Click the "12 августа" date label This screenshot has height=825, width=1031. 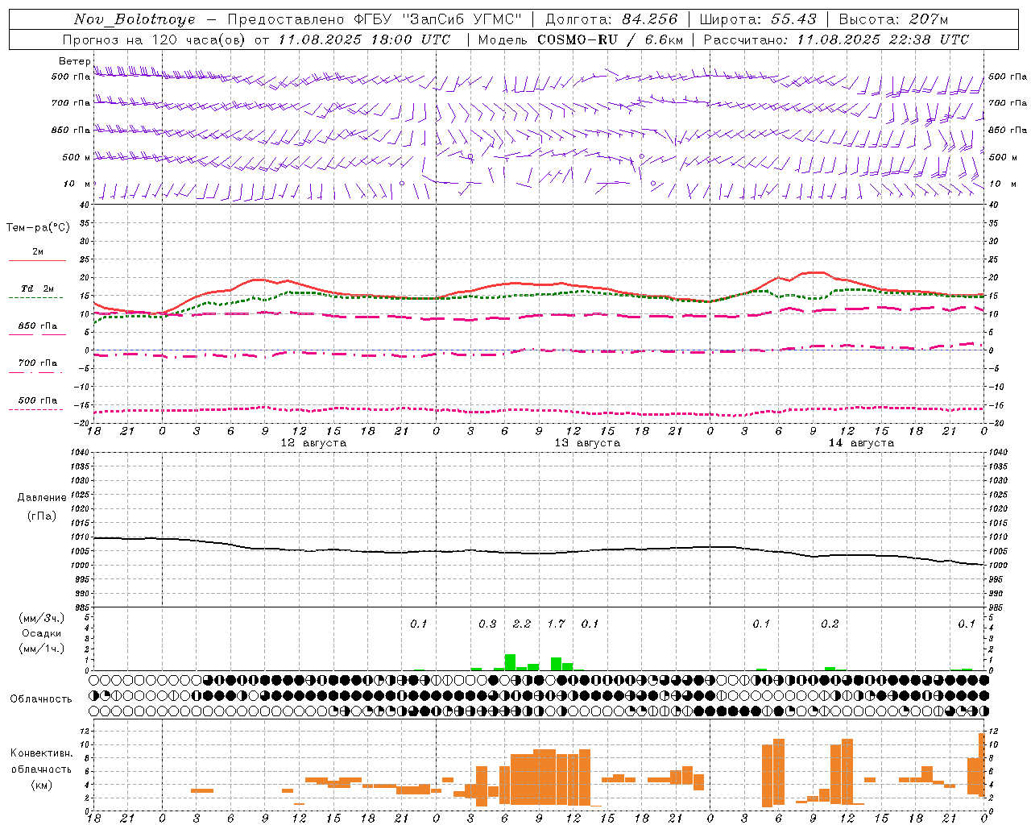coord(313,443)
